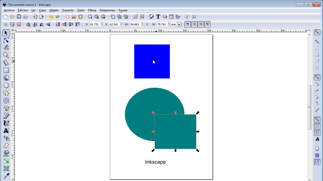Select the Tweak objects tool
Screen dimensions: 323x181
(x=6, y=48)
